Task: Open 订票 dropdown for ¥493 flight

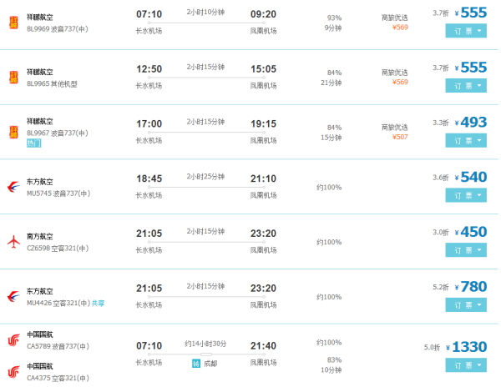Action: pyautogui.click(x=466, y=141)
